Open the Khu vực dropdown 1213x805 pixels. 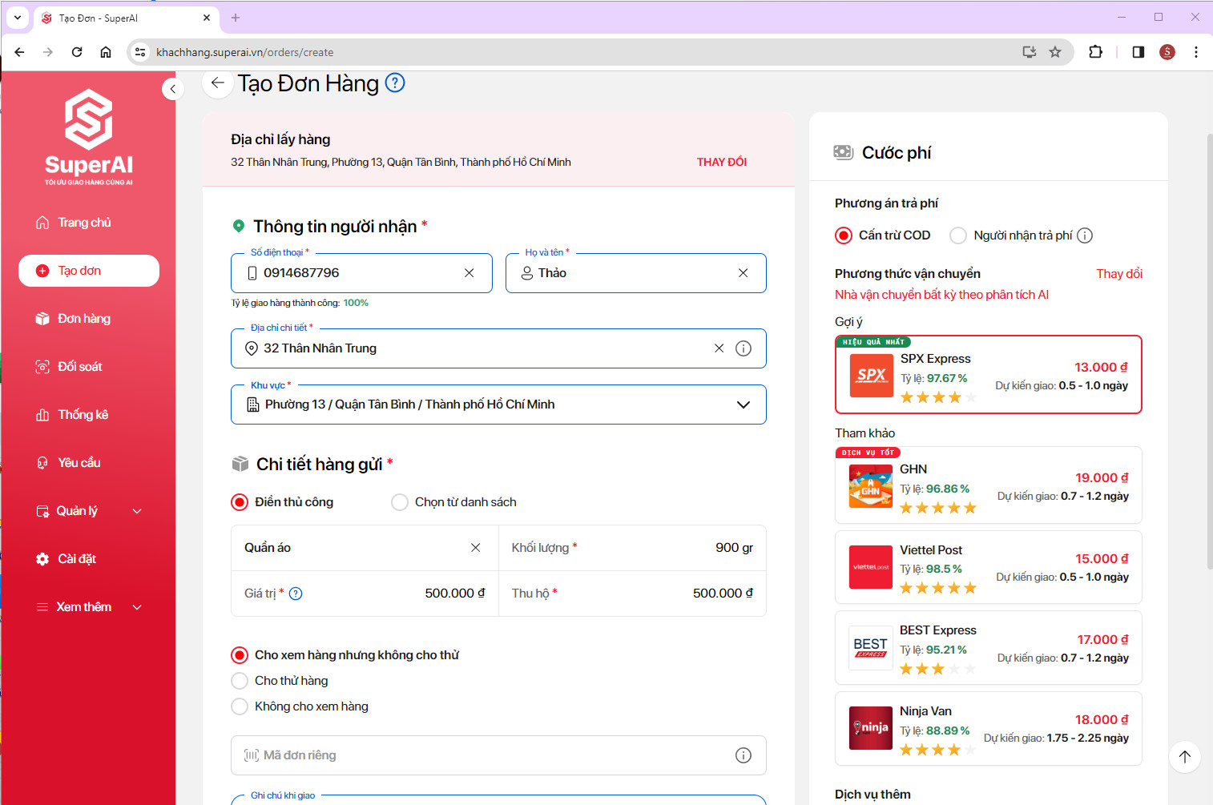[x=498, y=405]
